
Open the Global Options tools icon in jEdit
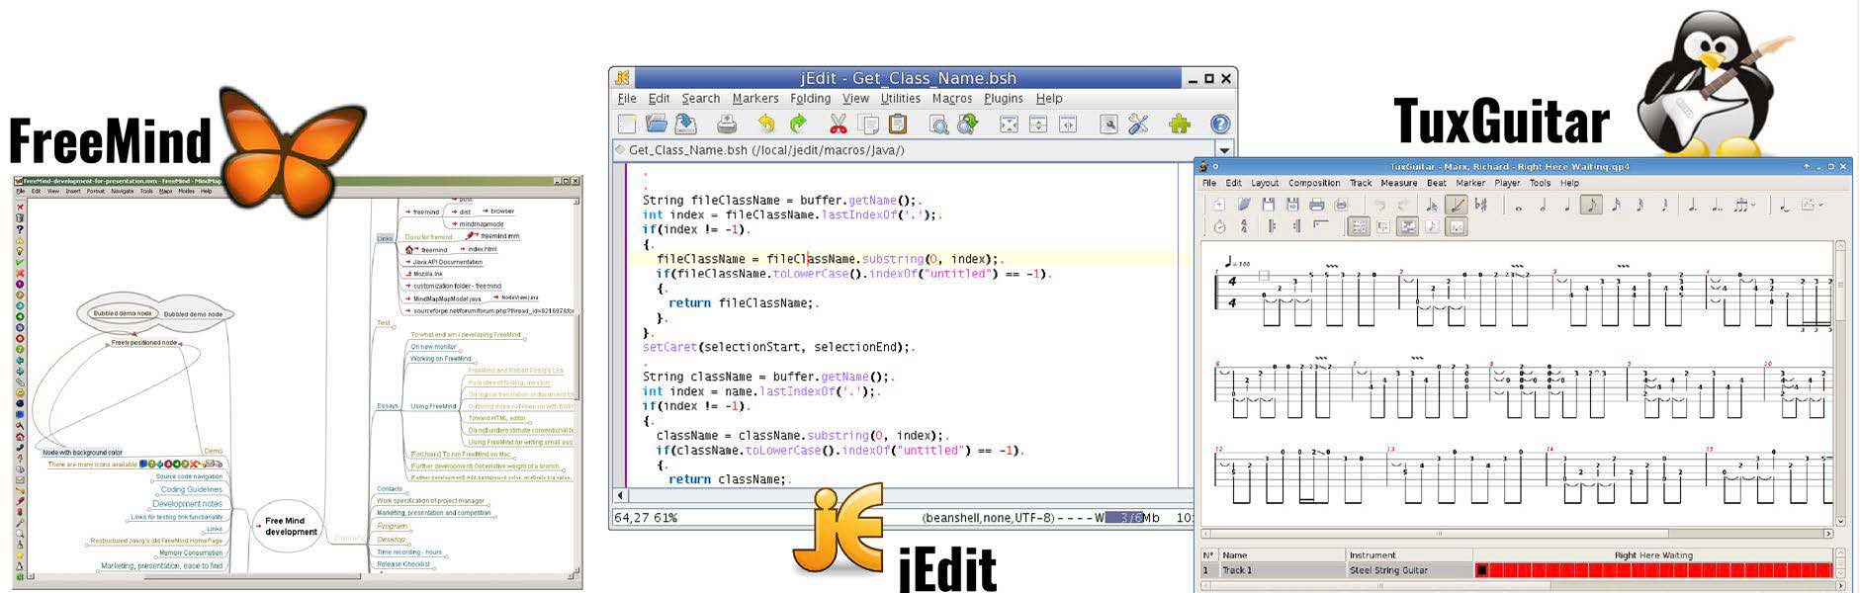[1138, 125]
